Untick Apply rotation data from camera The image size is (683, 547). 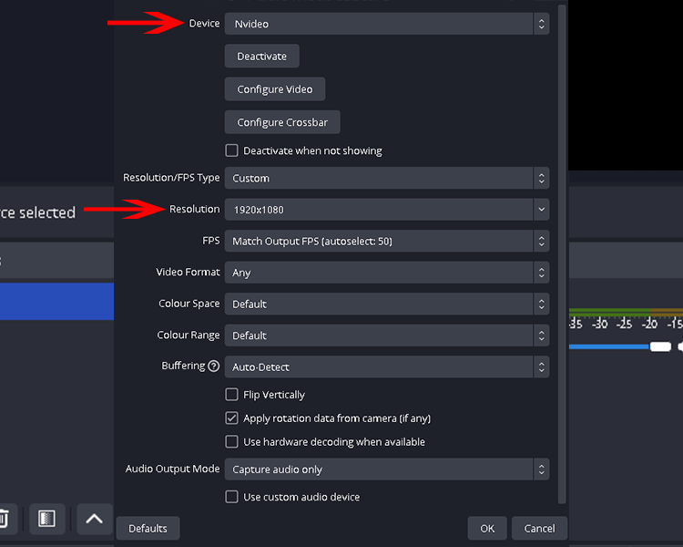[x=231, y=418]
